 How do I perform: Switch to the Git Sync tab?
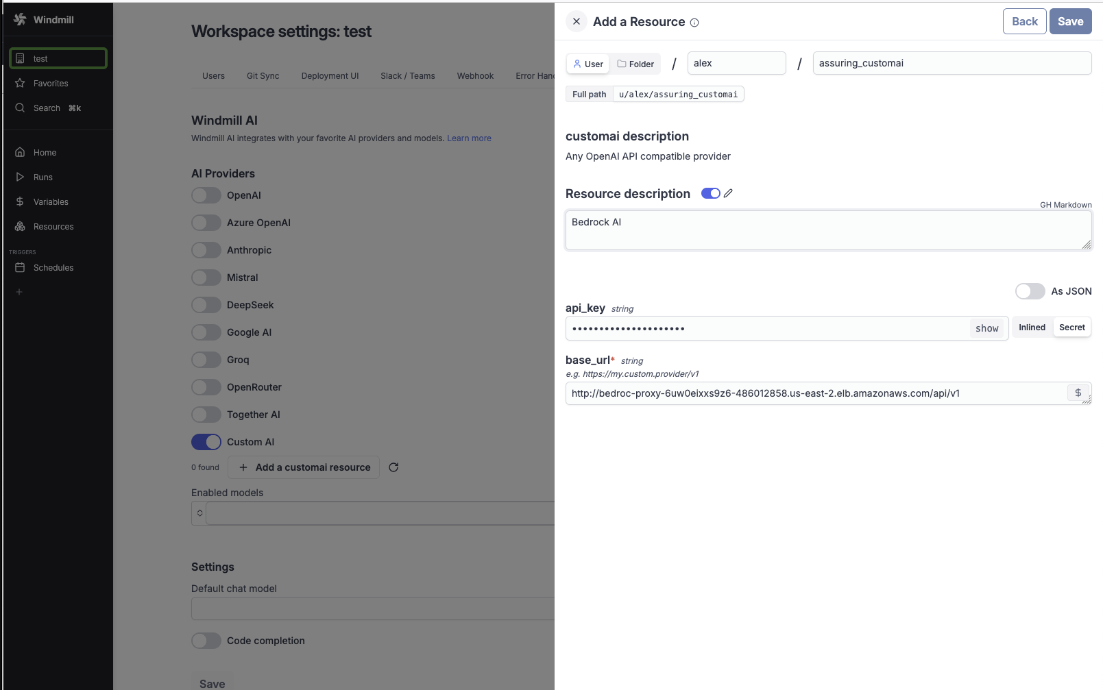click(x=263, y=75)
